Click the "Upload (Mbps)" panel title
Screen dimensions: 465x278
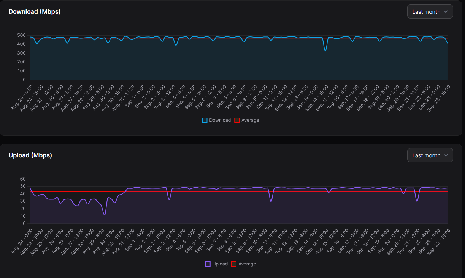click(30, 155)
